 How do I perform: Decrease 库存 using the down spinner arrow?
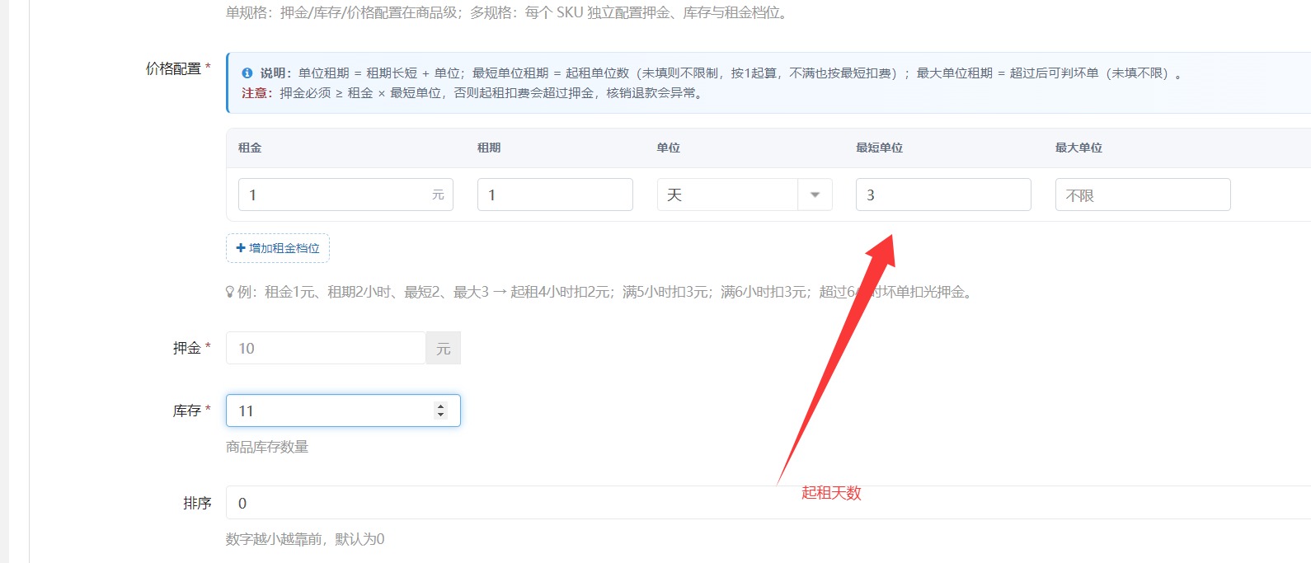(x=441, y=415)
